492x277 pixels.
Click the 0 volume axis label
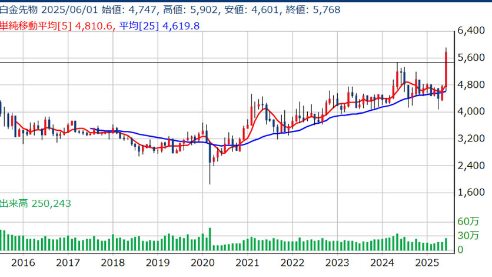(460, 250)
